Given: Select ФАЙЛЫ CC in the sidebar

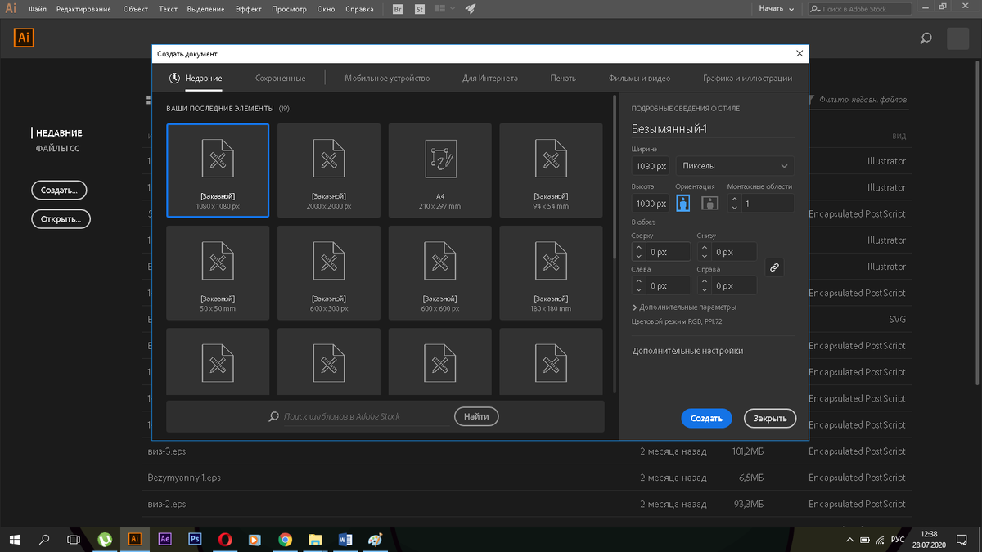Looking at the screenshot, I should click(x=57, y=149).
